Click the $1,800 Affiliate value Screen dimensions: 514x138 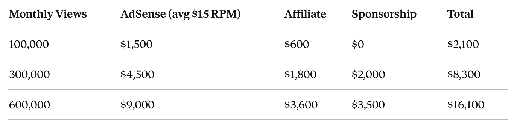pyautogui.click(x=300, y=75)
